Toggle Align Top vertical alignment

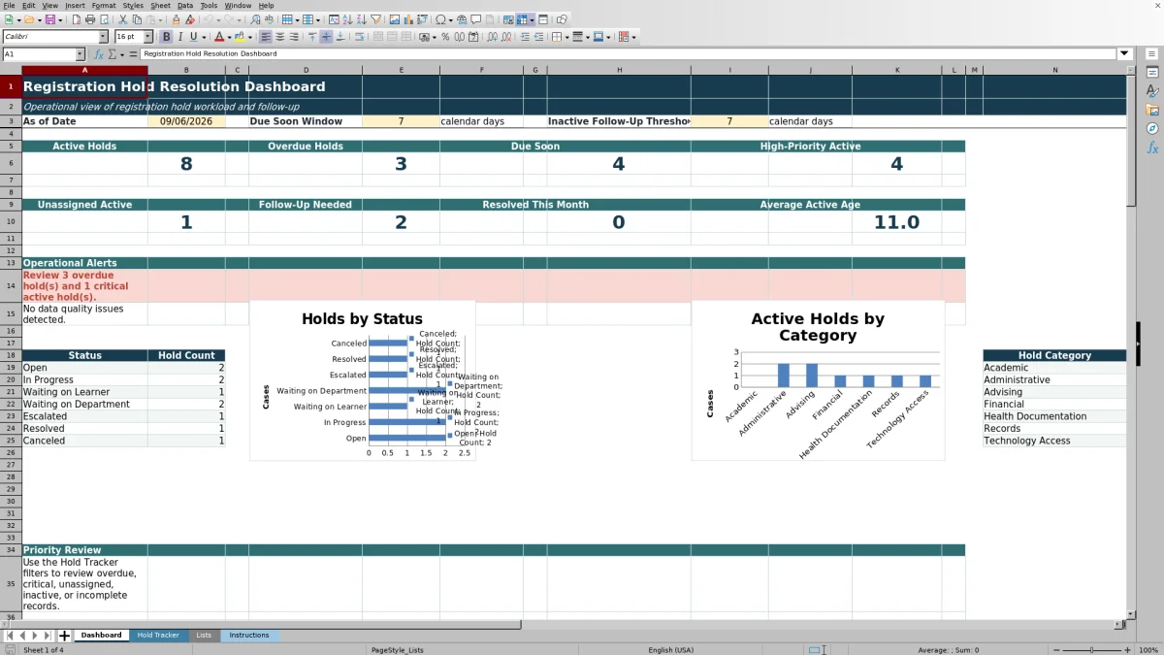click(312, 37)
